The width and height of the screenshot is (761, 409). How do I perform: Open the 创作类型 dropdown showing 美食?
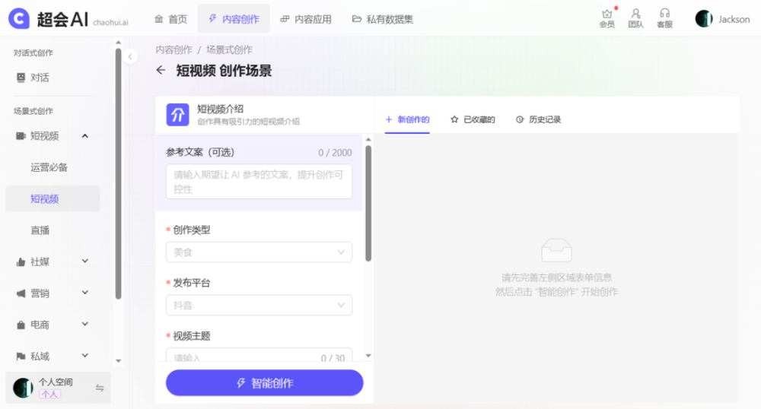[x=259, y=252]
